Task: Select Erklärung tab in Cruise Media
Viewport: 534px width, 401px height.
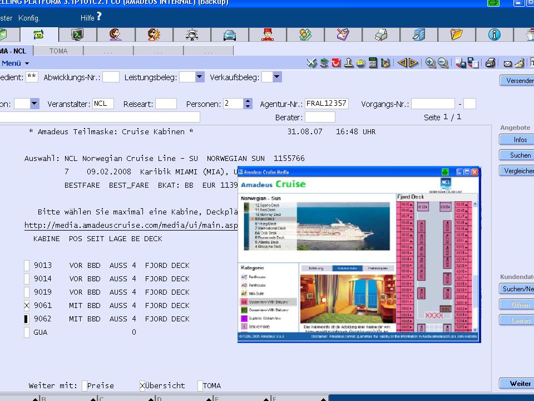Action: pyautogui.click(x=317, y=268)
